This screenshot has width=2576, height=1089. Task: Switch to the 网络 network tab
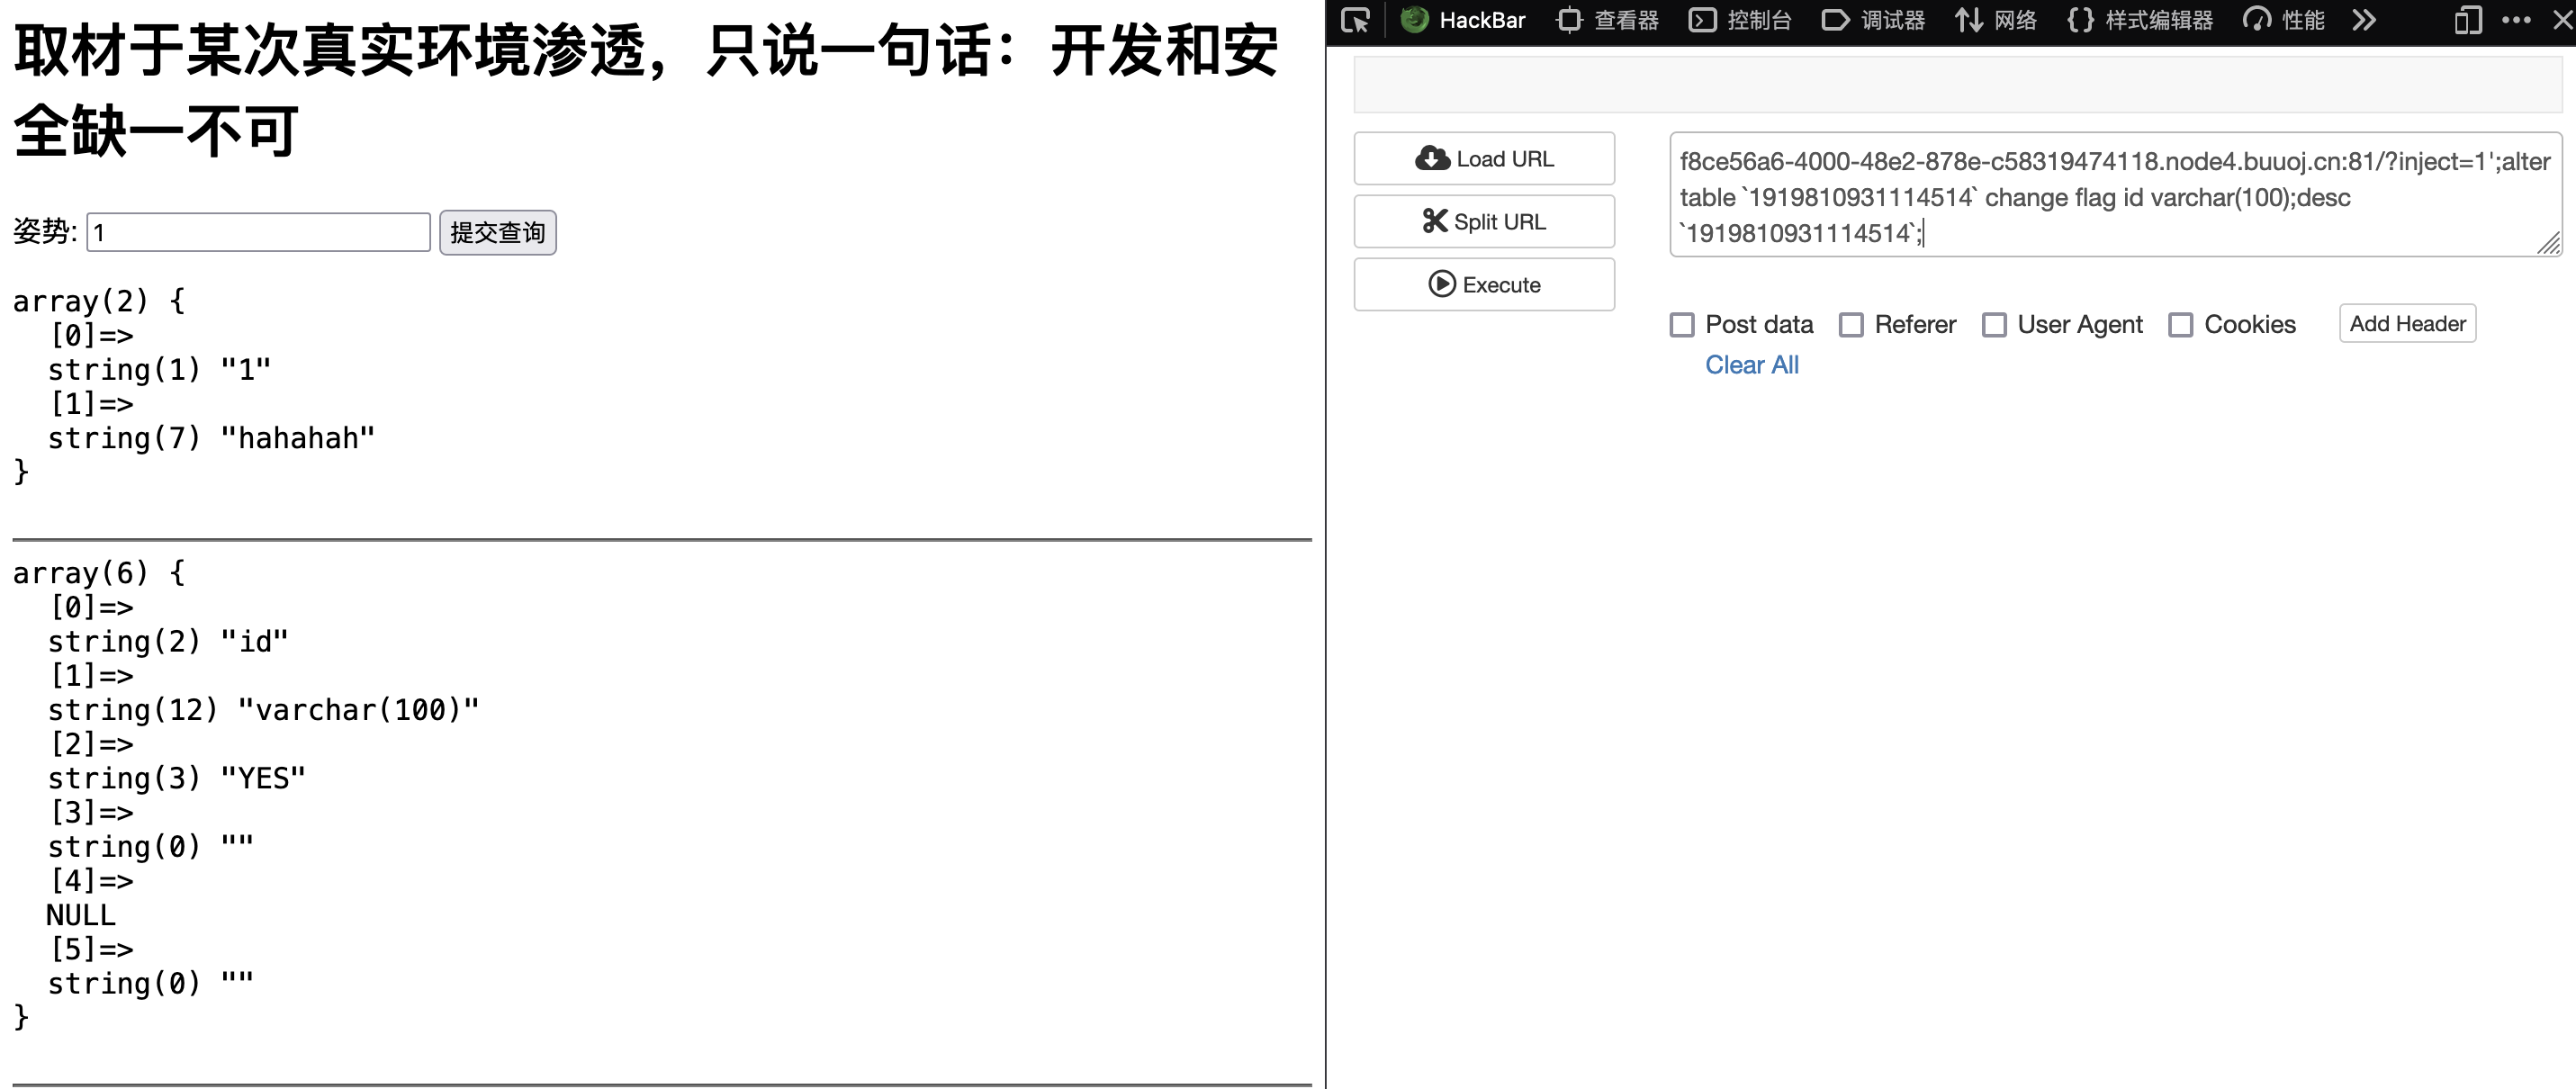click(x=1996, y=20)
